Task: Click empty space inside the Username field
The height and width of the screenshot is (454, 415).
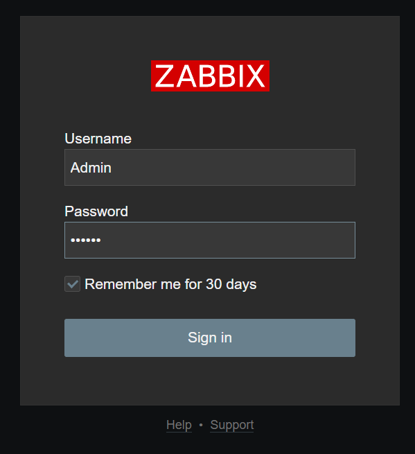Action: point(231,167)
